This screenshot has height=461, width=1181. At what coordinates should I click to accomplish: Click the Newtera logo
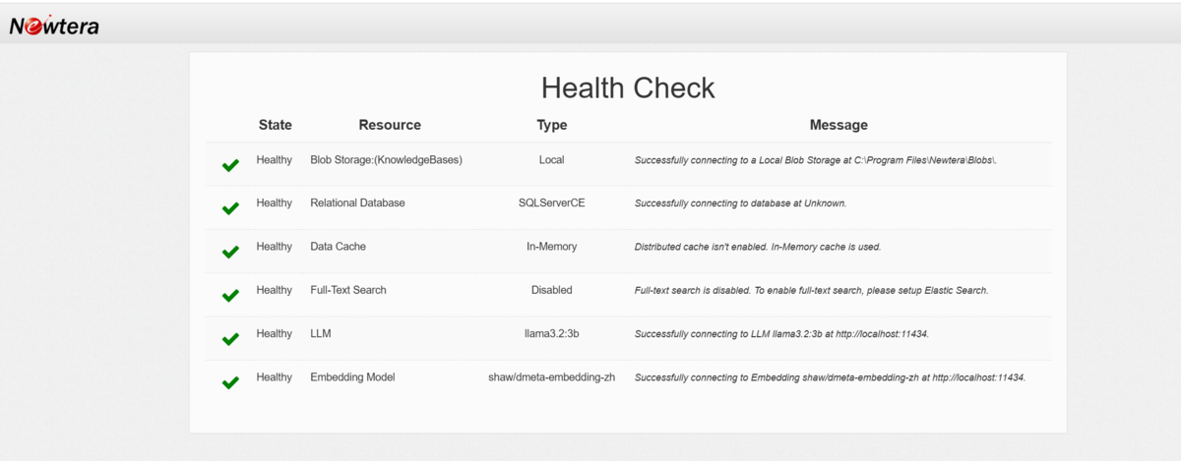pos(54,26)
